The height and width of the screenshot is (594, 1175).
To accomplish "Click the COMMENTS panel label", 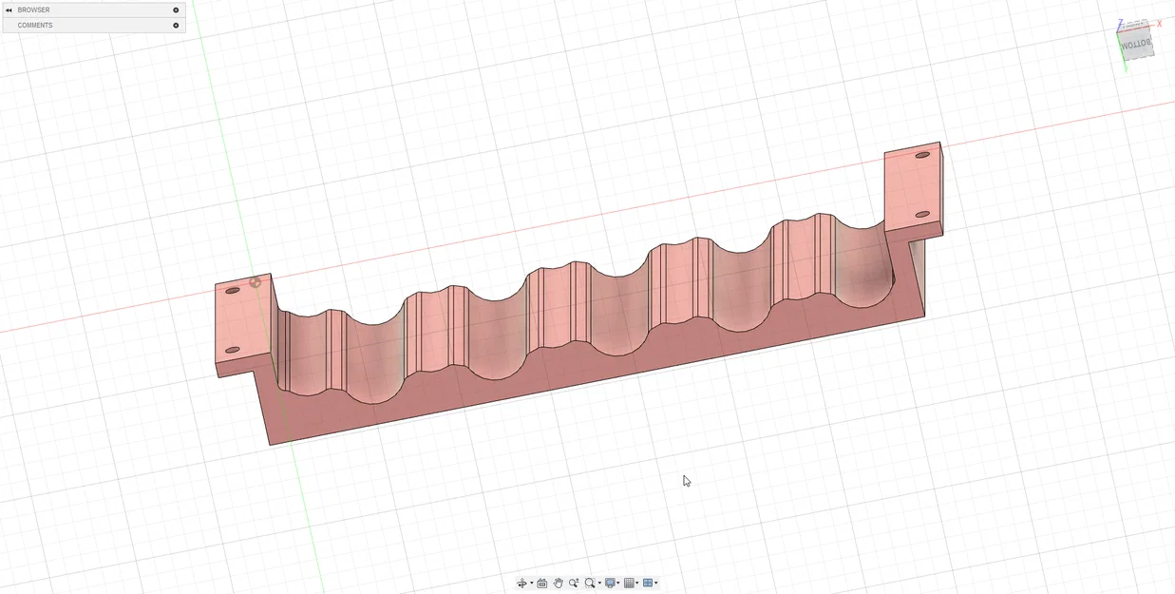I will [35, 25].
